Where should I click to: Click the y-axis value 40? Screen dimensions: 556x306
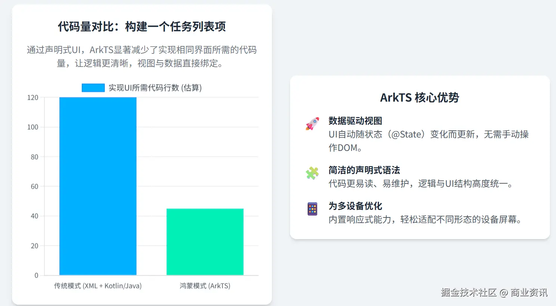pyautogui.click(x=34, y=216)
